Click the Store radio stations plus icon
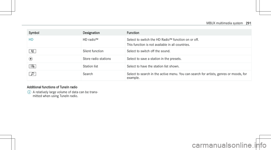The image size is (271, 150). coord(30,59)
